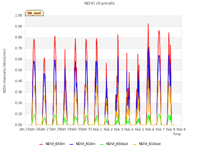
Task: Click the 0.00 y-axis tick label
Action: point(19,125)
